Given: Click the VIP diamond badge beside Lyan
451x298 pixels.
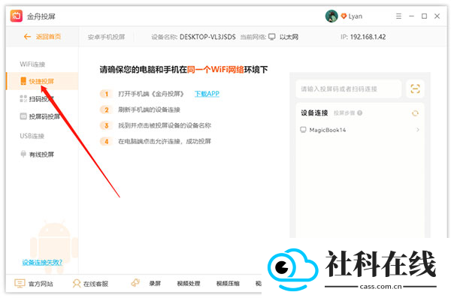Looking at the screenshot, I should (x=344, y=17).
